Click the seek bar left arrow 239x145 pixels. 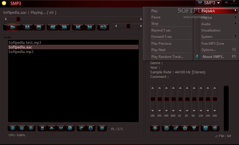[6, 19]
